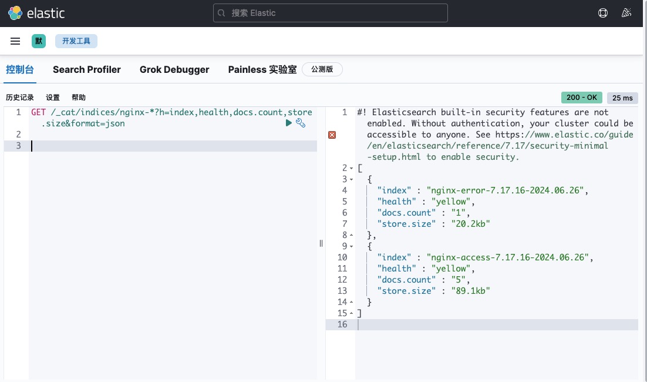The height and width of the screenshot is (382, 647).
Task: Click the 搜索 Elastic search field
Action: point(330,13)
